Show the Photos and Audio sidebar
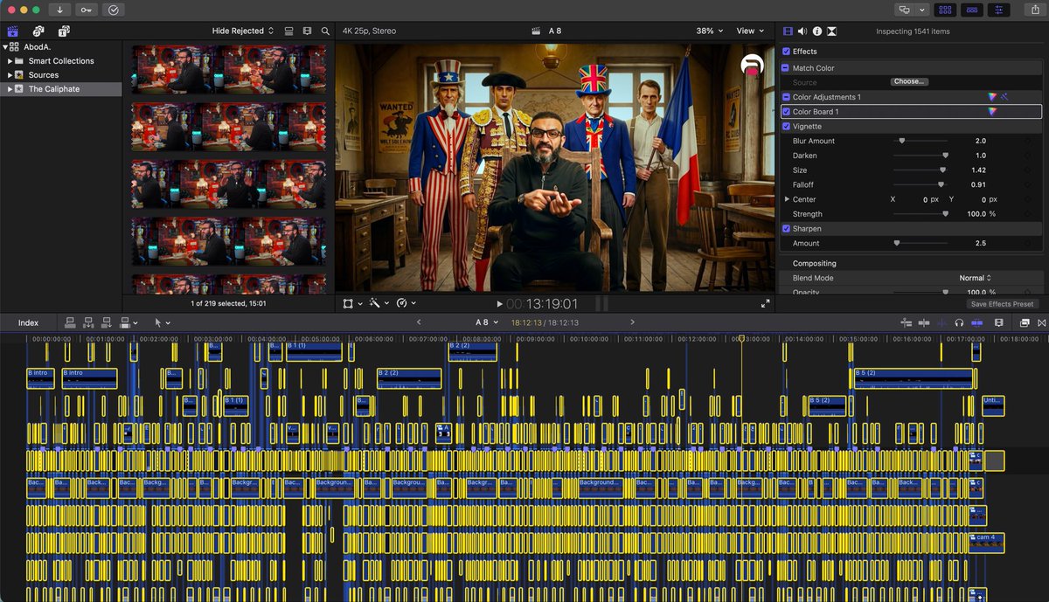1049x602 pixels. [x=38, y=31]
